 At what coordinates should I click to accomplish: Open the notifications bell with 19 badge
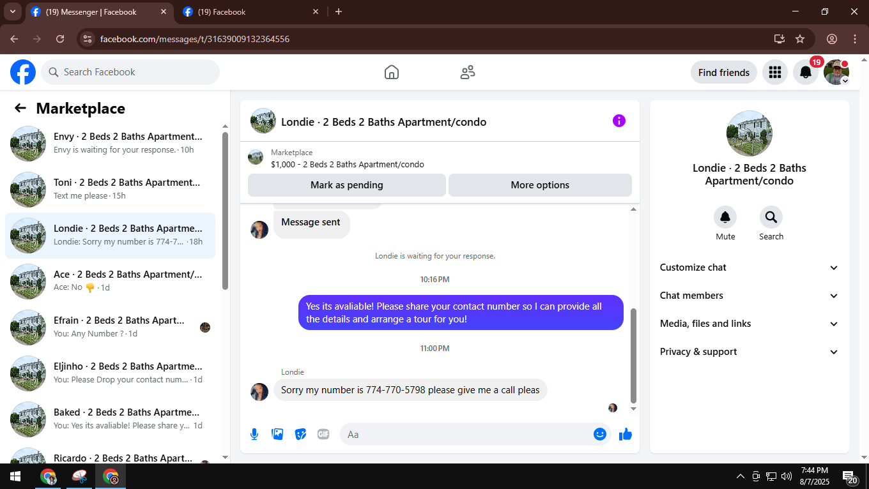click(x=806, y=72)
